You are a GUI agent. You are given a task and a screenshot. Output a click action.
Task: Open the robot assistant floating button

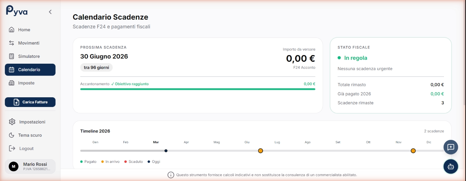coord(451,166)
